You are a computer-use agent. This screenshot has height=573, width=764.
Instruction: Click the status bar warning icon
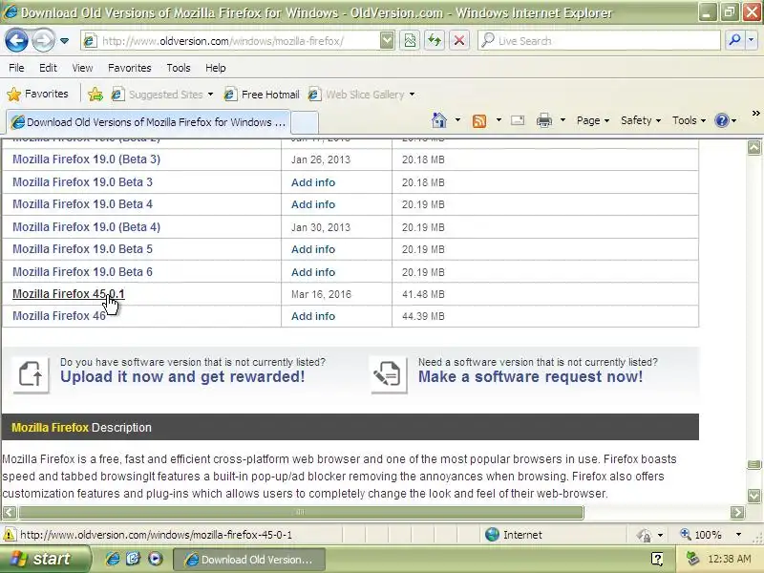click(9, 535)
